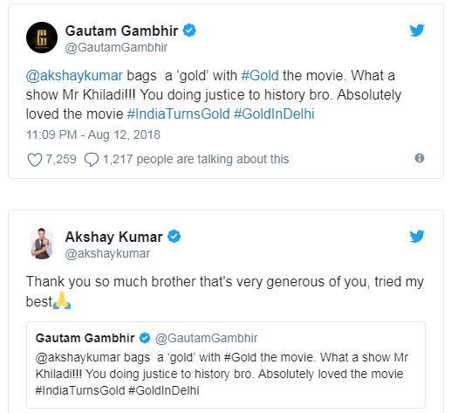The height and width of the screenshot is (413, 451).
Task: Click the 11:09 PM - Aug 12, 2018 timestamp
Action: click(93, 134)
